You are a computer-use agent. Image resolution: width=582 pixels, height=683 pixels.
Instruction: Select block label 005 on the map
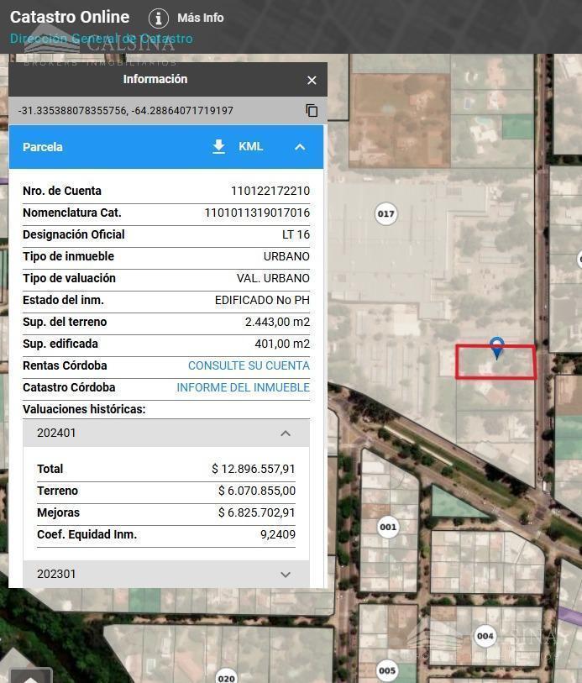(387, 670)
